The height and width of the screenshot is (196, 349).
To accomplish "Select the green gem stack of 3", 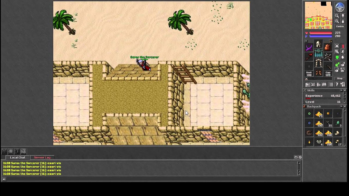I will [338, 123].
